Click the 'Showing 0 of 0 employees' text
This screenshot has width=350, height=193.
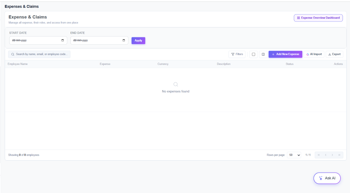24,155
